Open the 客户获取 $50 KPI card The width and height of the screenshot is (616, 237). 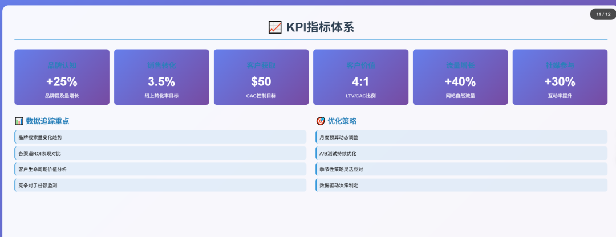[261, 77]
